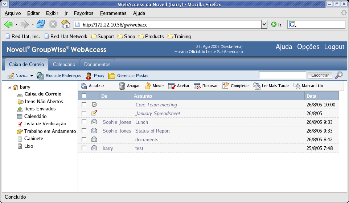Click the Encontrar button
Screen dimensions: 349x203
320,75
